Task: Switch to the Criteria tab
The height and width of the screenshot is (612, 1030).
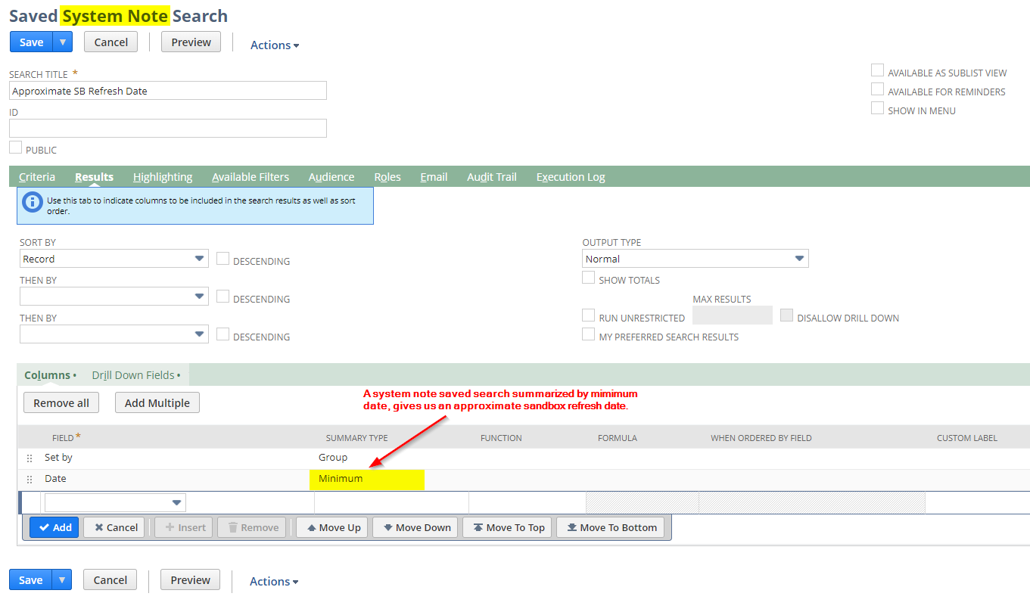Action: click(37, 177)
